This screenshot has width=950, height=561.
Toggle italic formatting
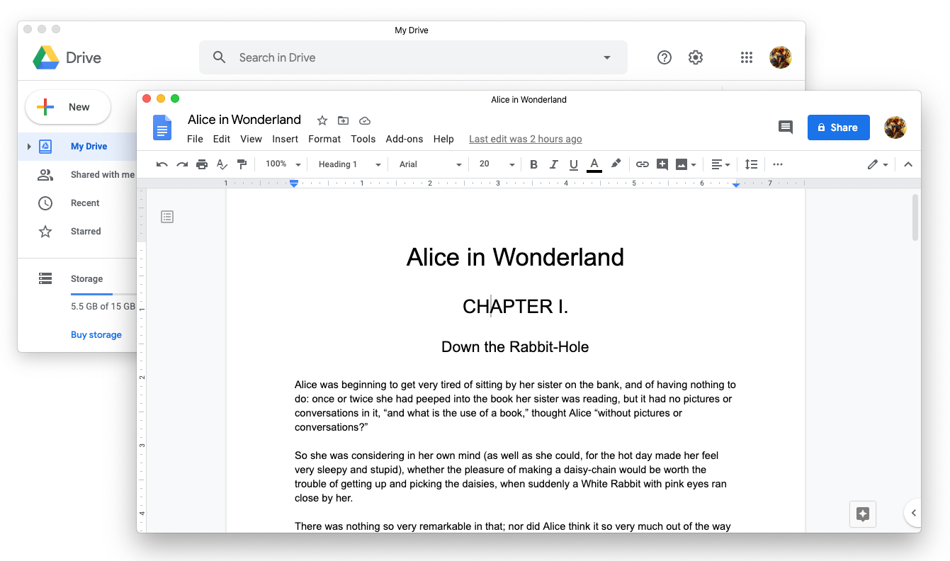(x=554, y=164)
